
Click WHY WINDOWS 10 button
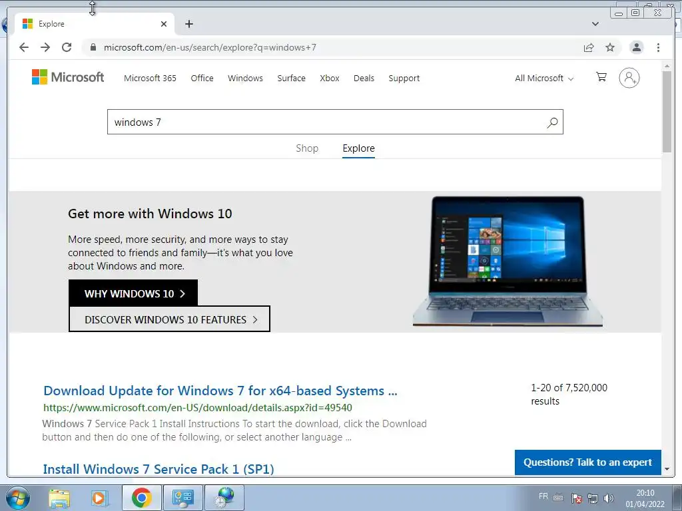tap(133, 293)
